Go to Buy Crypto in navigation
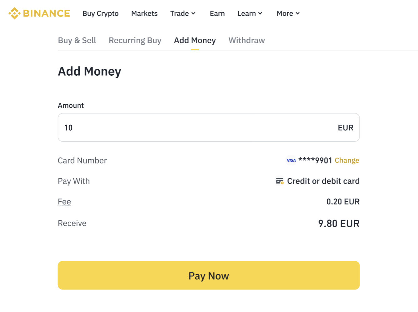Image resolution: width=418 pixels, height=312 pixels. point(100,13)
